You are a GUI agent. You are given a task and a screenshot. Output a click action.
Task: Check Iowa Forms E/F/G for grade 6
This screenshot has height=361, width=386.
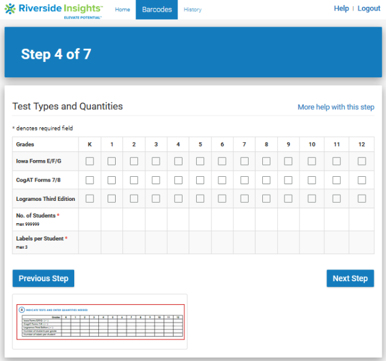pos(222,161)
